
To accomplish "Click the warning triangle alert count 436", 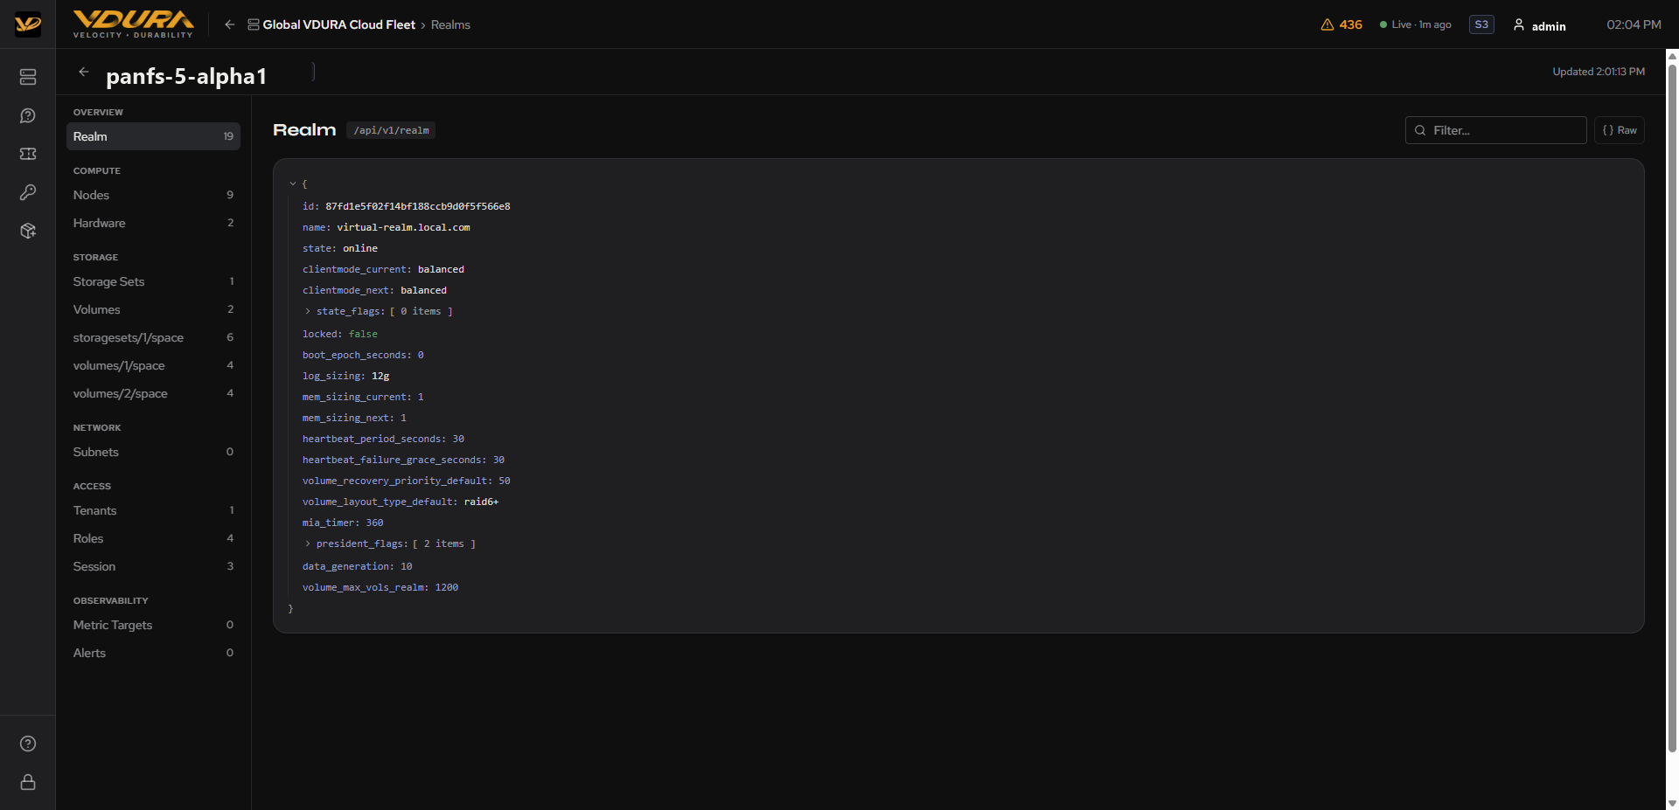I will coord(1341,24).
